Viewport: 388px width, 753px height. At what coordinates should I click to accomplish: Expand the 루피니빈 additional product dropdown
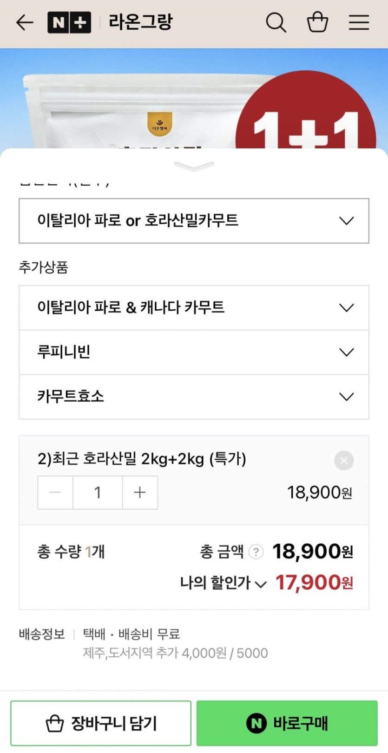click(194, 352)
